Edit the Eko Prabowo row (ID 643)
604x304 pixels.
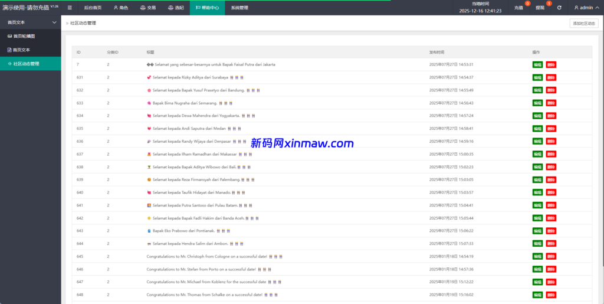pos(537,231)
